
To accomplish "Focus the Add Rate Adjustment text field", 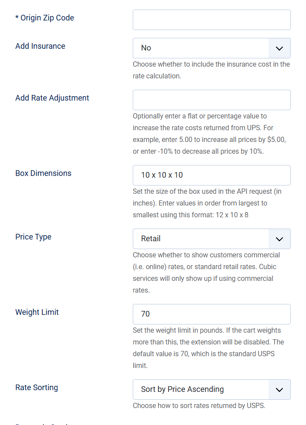I will click(212, 100).
